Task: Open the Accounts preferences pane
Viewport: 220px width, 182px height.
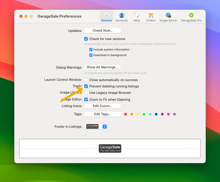Action: 121,17
